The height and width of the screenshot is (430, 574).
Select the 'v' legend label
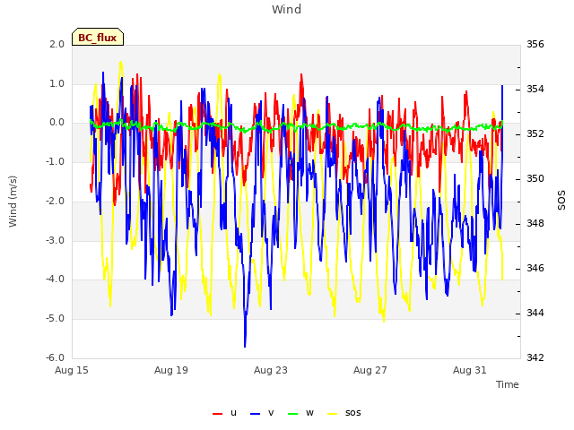(271, 413)
